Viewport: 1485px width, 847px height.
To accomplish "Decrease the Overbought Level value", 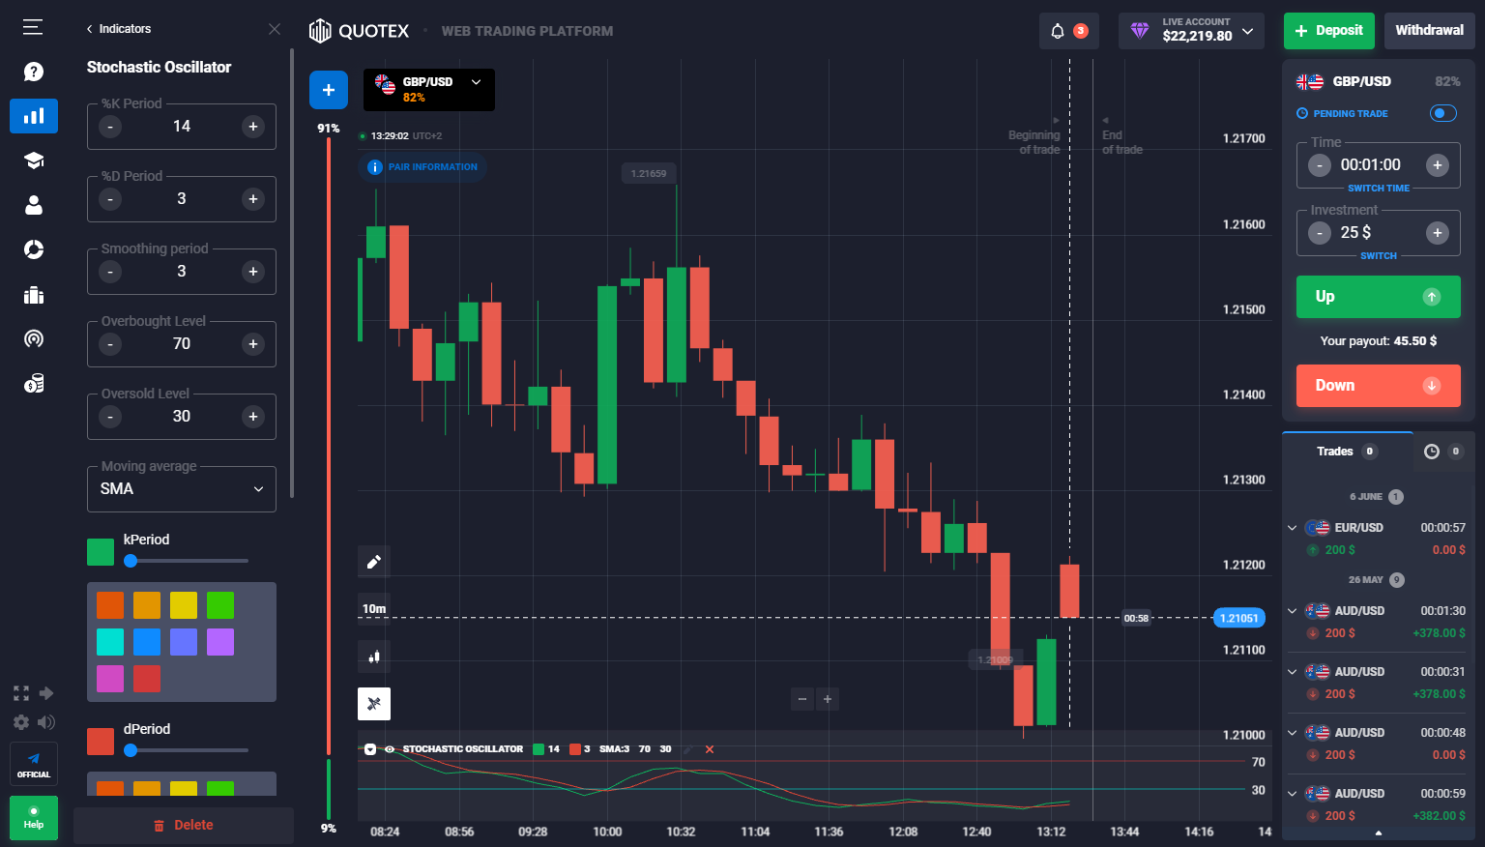I will click(x=110, y=344).
